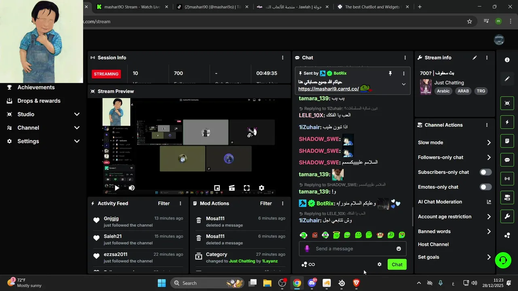This screenshot has height=291, width=518.
Task: Click the info icon in right sidebar
Action: point(507,60)
